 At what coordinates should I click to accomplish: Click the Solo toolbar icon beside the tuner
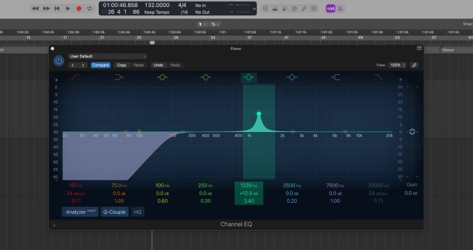click(x=284, y=8)
